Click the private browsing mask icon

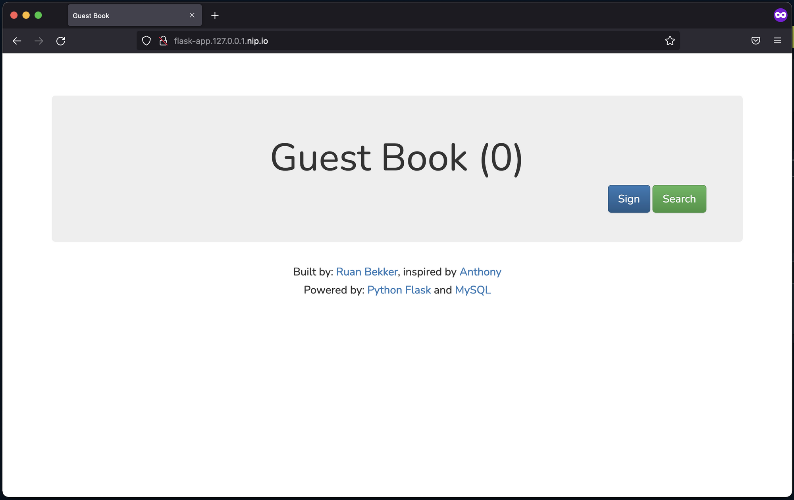click(780, 15)
